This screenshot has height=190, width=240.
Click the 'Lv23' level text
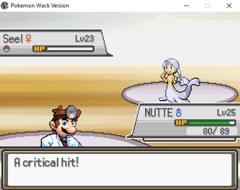[85, 38]
